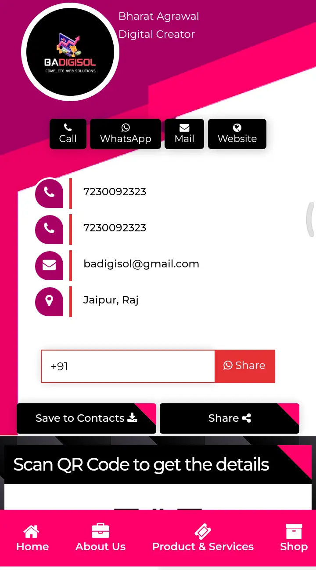The height and width of the screenshot is (570, 316).
Task: Go to the Home tab
Action: click(32, 538)
